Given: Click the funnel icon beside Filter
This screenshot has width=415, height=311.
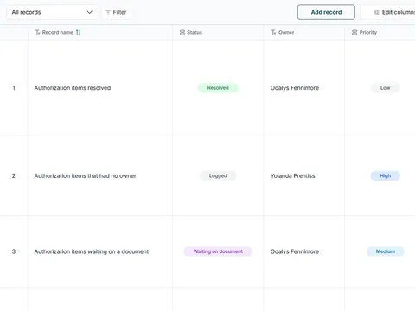Looking at the screenshot, I should click(108, 12).
